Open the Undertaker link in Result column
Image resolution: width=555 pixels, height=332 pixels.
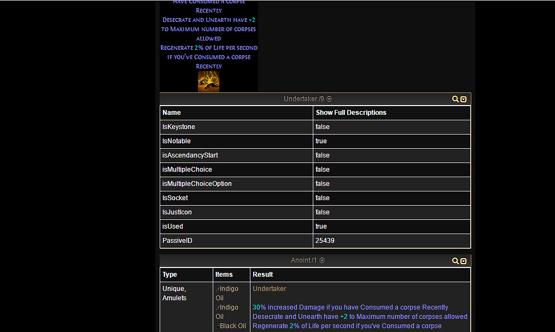pos(269,289)
